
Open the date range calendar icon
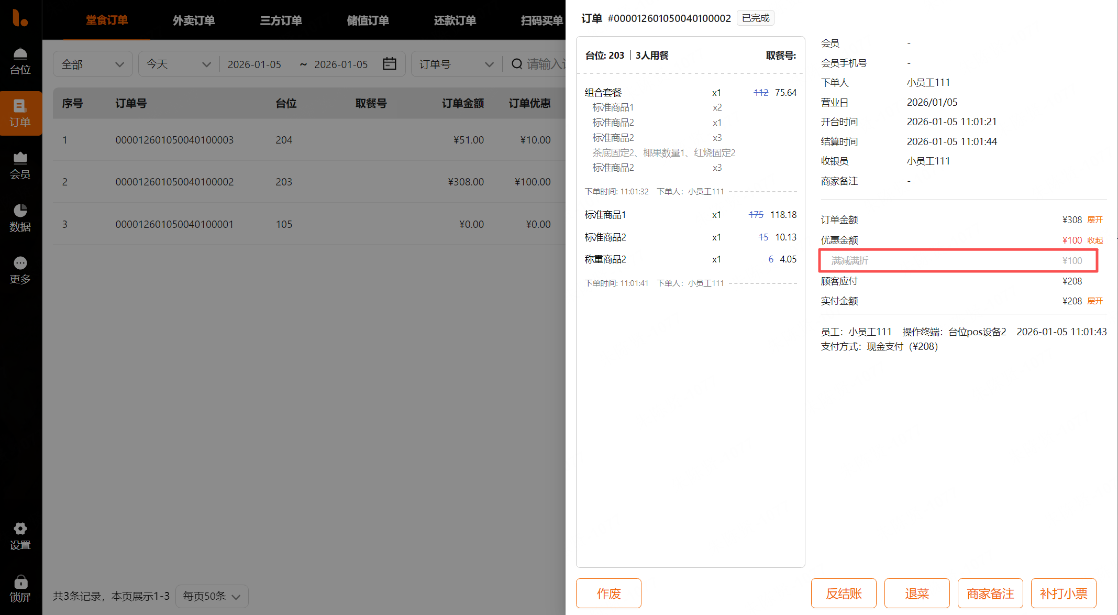pyautogui.click(x=389, y=64)
